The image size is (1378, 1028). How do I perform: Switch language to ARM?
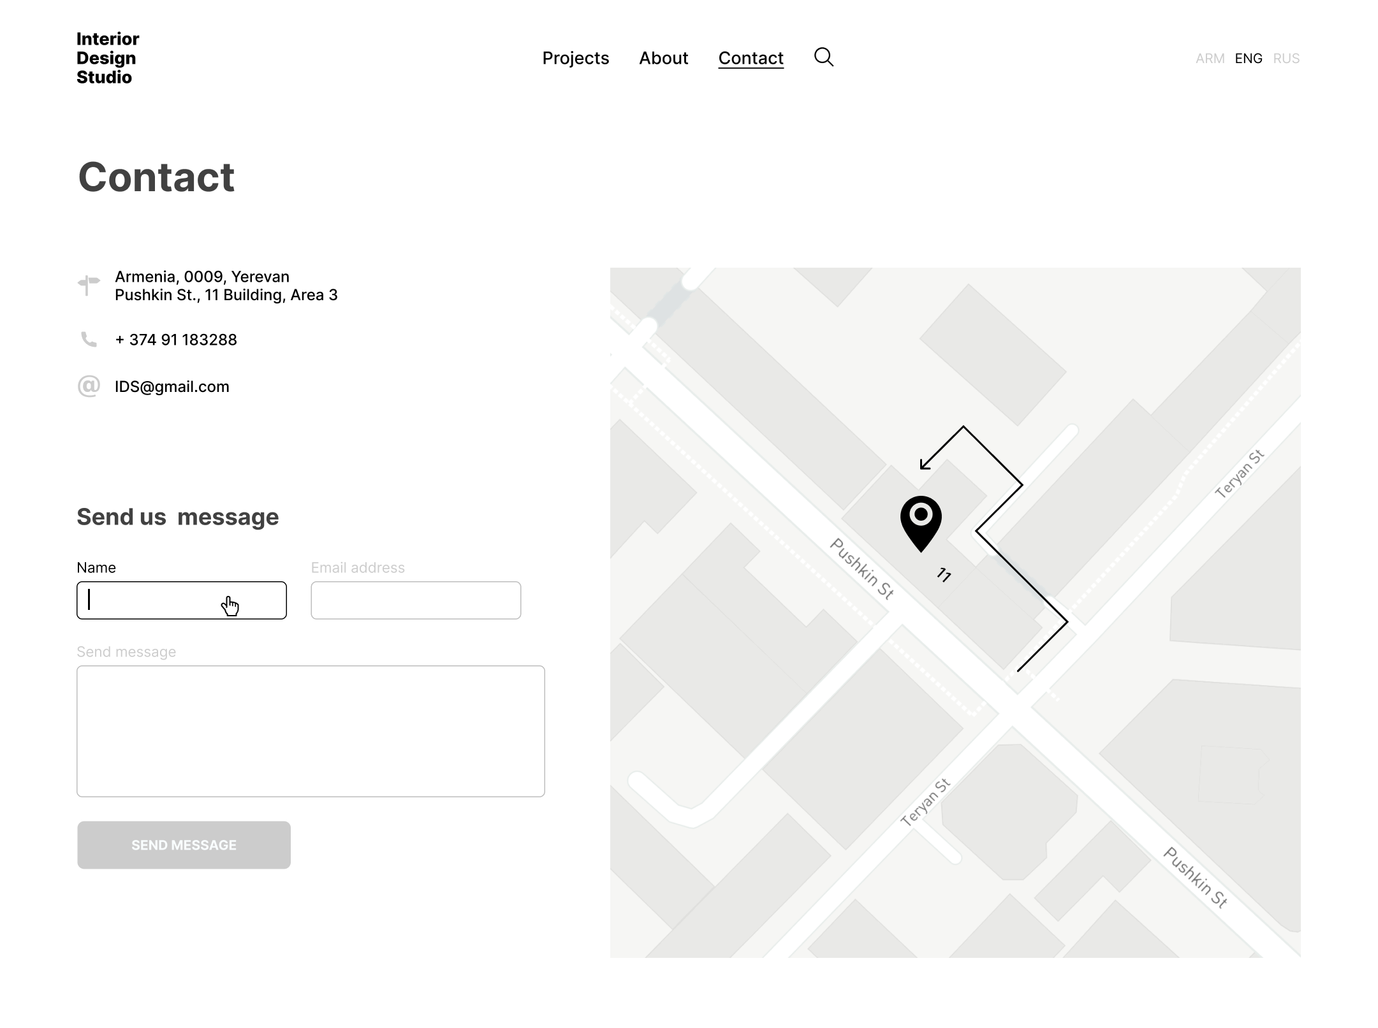pos(1210,59)
